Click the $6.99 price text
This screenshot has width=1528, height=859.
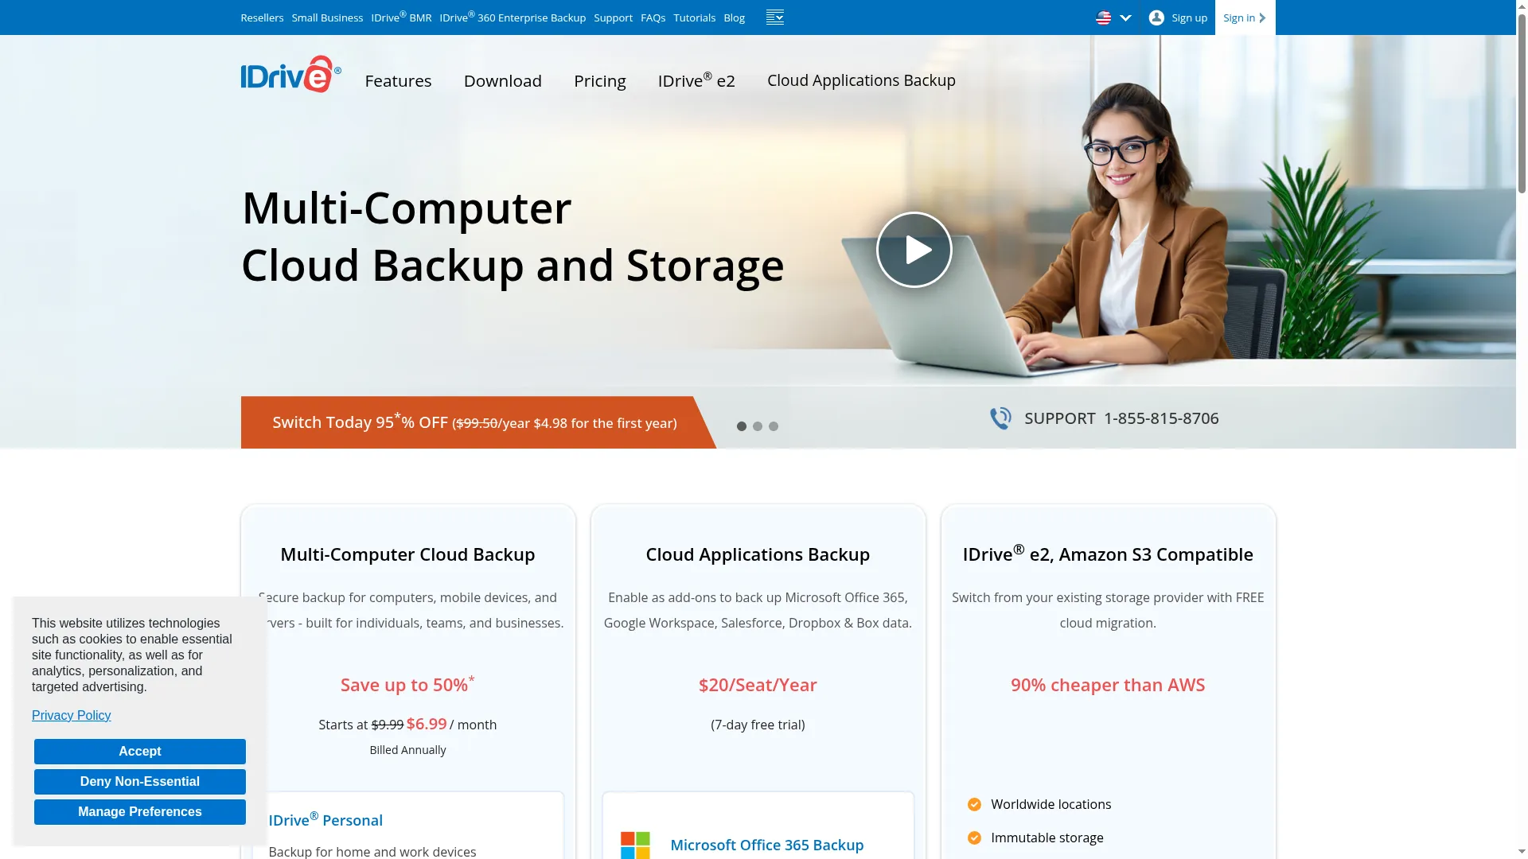click(427, 724)
